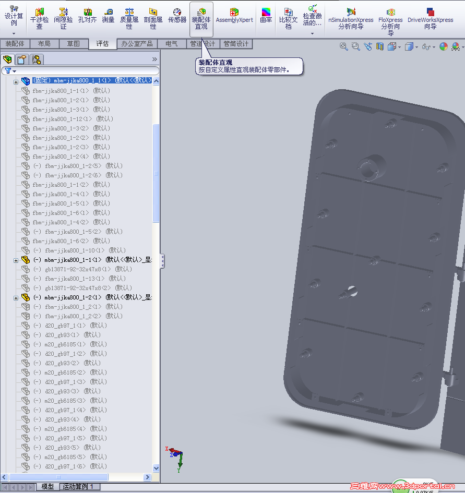This screenshot has height=493, width=465.
Task: Open Mass Properties (质量属性)
Action: 129,19
